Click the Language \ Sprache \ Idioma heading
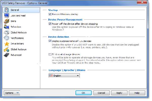 pos(67,70)
